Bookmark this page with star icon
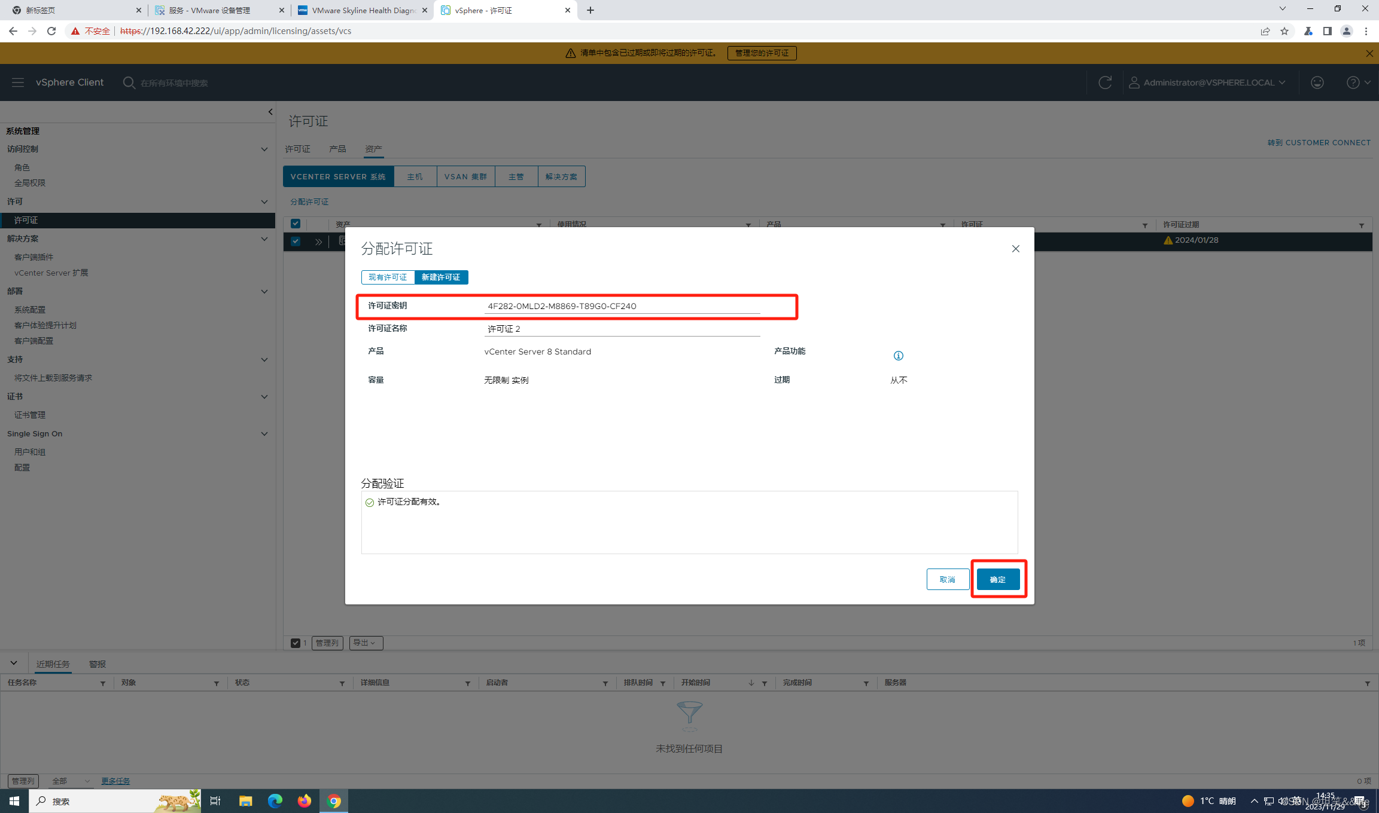 (1284, 31)
